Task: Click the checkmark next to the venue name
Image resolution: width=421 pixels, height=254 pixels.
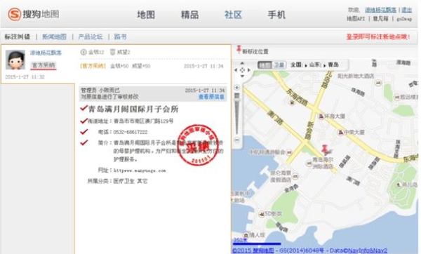Action: pyautogui.click(x=84, y=108)
